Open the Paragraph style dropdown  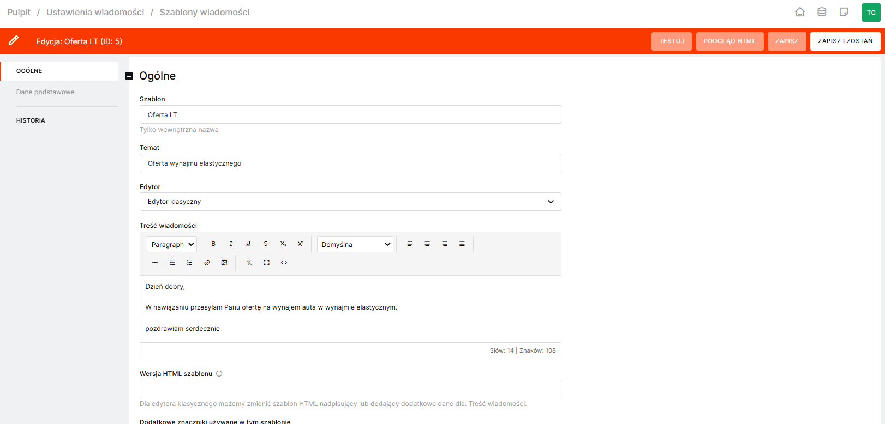[x=172, y=245]
